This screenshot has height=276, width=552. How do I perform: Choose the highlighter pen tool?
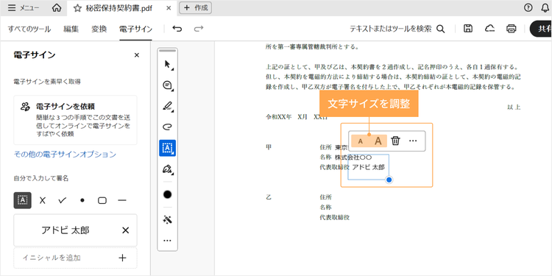pos(168,106)
